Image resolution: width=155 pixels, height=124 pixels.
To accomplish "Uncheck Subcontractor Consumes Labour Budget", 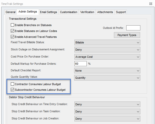I will [13, 90].
